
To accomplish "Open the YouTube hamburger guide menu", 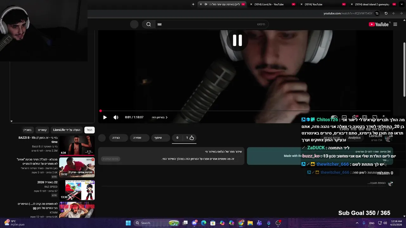I will coord(395,24).
